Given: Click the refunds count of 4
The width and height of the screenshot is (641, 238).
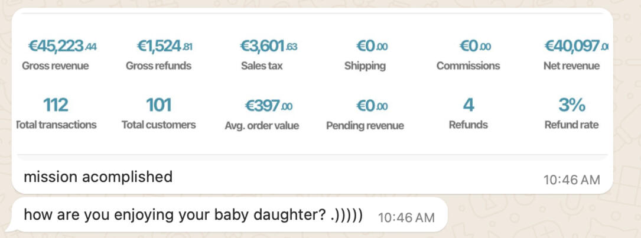Looking at the screenshot, I should [468, 105].
